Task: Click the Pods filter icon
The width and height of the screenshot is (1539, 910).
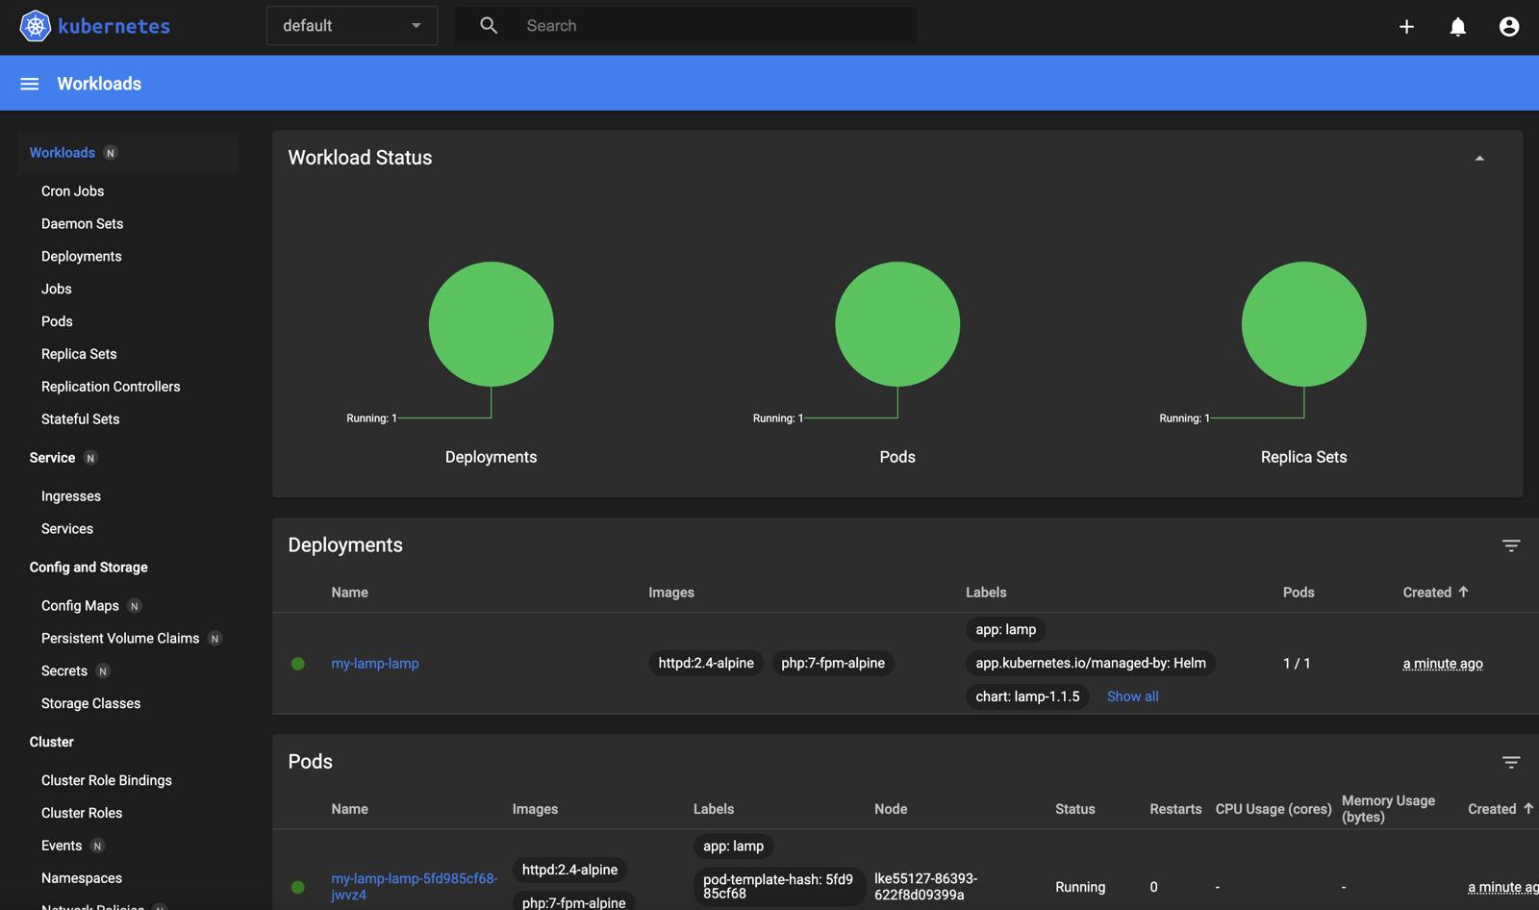Action: click(1510, 762)
